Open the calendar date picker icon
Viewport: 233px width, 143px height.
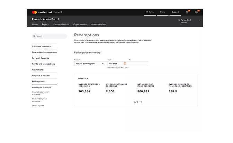coord(125,64)
